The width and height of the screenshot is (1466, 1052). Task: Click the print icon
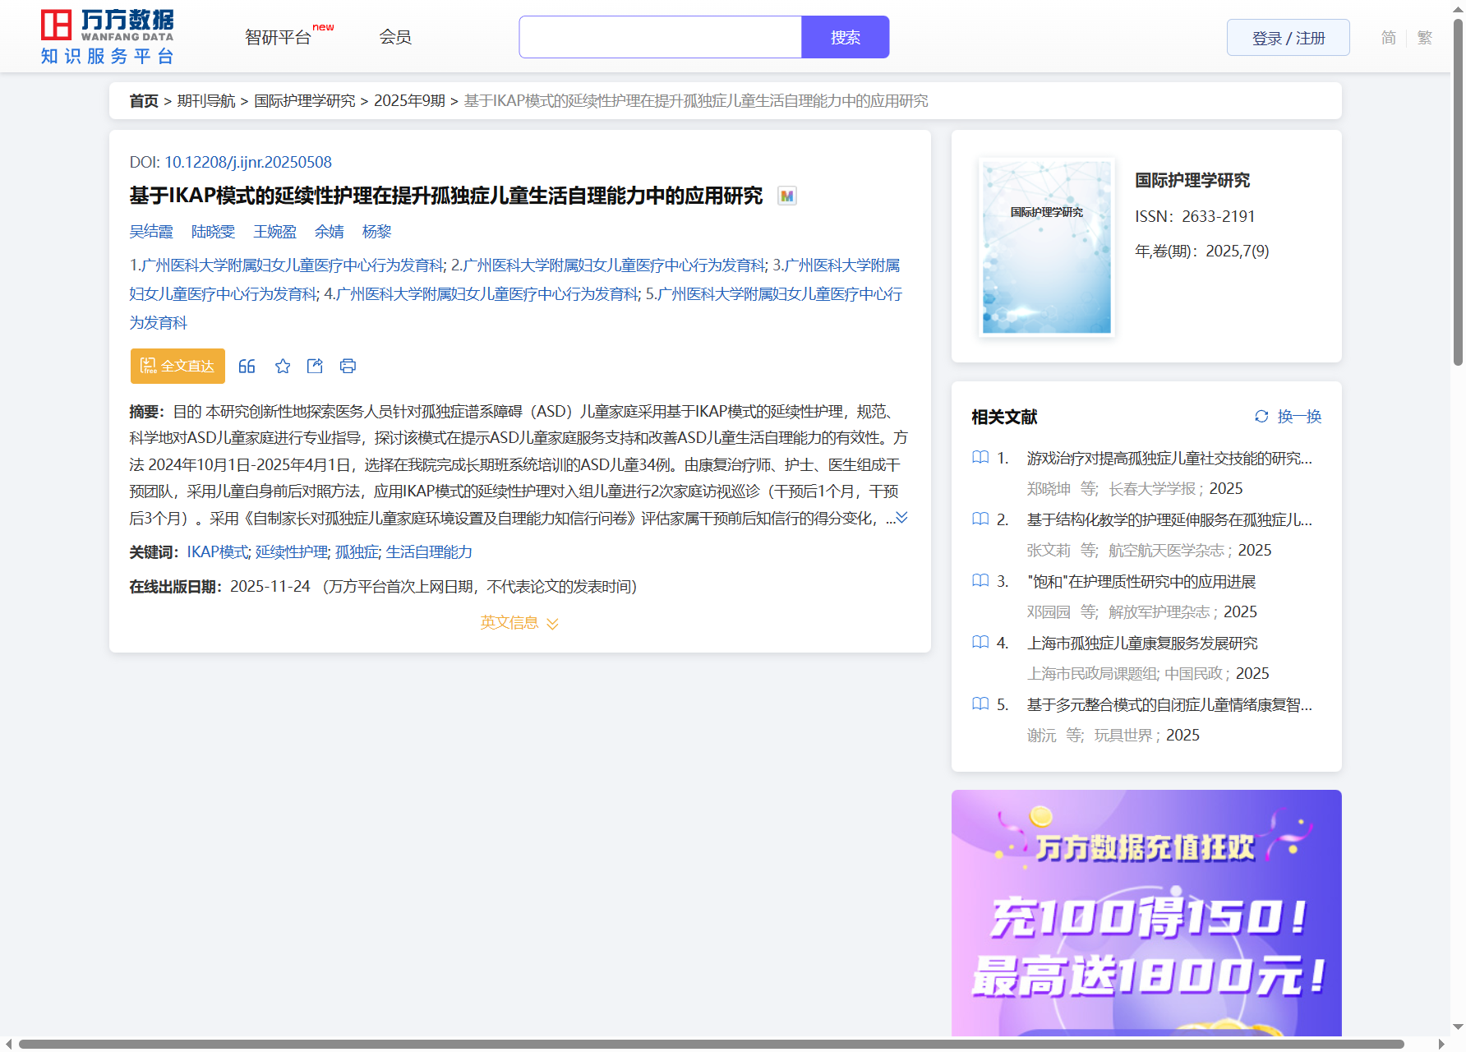pyautogui.click(x=348, y=367)
